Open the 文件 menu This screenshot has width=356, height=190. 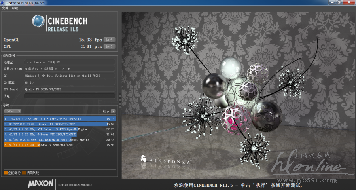coord(5,8)
